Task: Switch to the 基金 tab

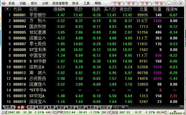Action: click(71, 107)
